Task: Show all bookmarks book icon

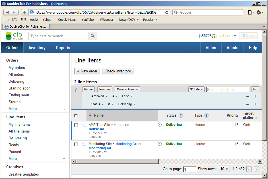Action: 15,20
